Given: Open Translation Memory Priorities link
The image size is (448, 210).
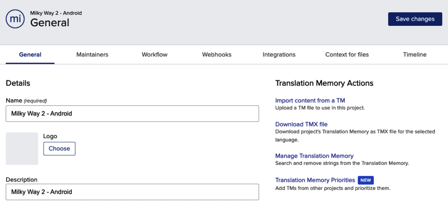Looking at the screenshot, I should pyautogui.click(x=315, y=180).
